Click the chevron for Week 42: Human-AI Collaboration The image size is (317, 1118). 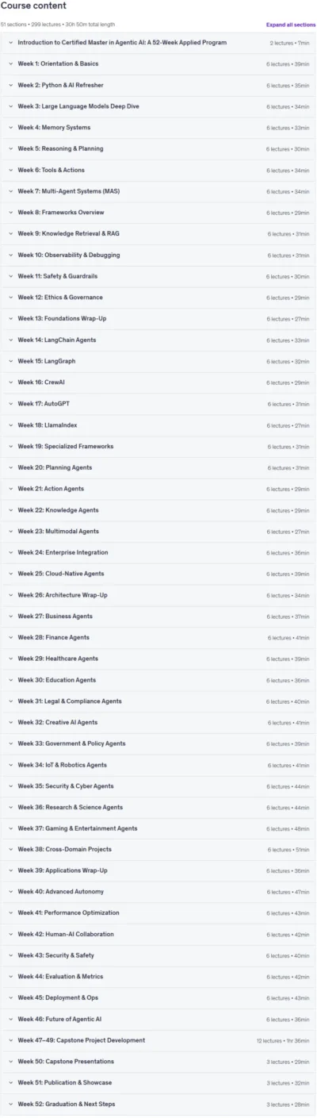10,935
